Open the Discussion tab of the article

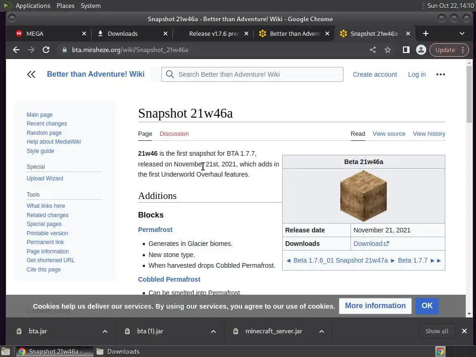tap(174, 134)
